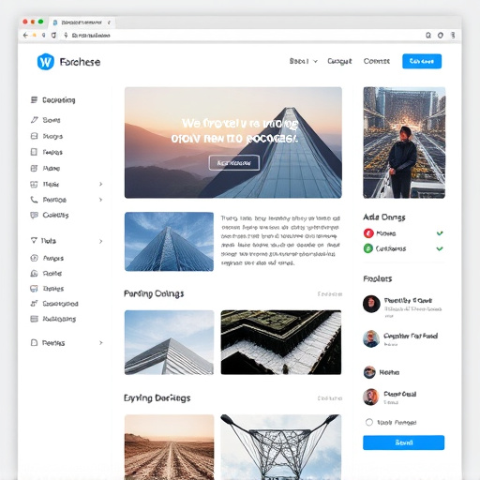
Task: Click the red-haired avatar last in Foolets list
Action: [x=371, y=397]
